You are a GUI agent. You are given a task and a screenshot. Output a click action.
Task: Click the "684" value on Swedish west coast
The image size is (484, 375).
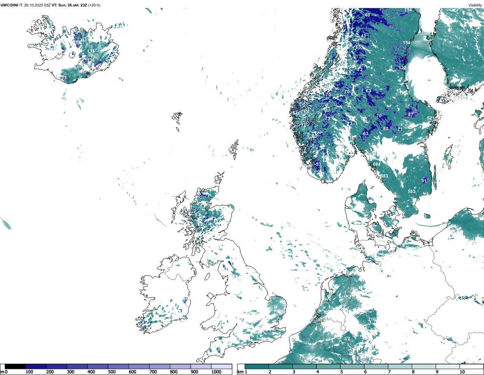point(377,164)
